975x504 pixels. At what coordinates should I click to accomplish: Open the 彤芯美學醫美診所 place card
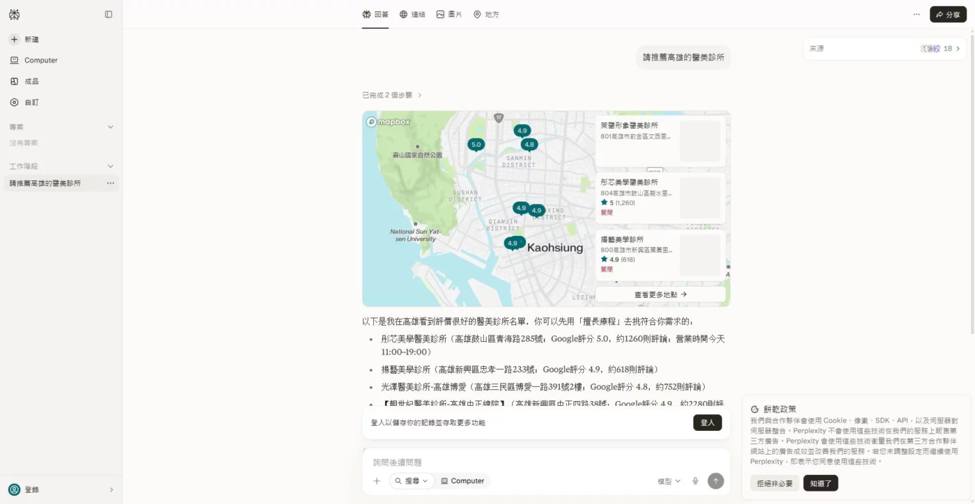[x=660, y=198]
